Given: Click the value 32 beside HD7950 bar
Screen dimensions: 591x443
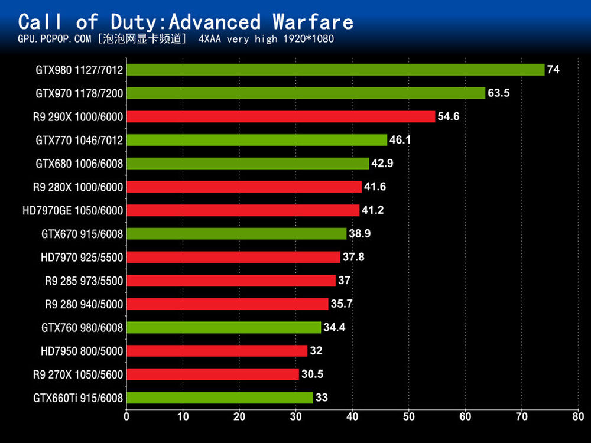Looking at the screenshot, I should click(316, 350).
